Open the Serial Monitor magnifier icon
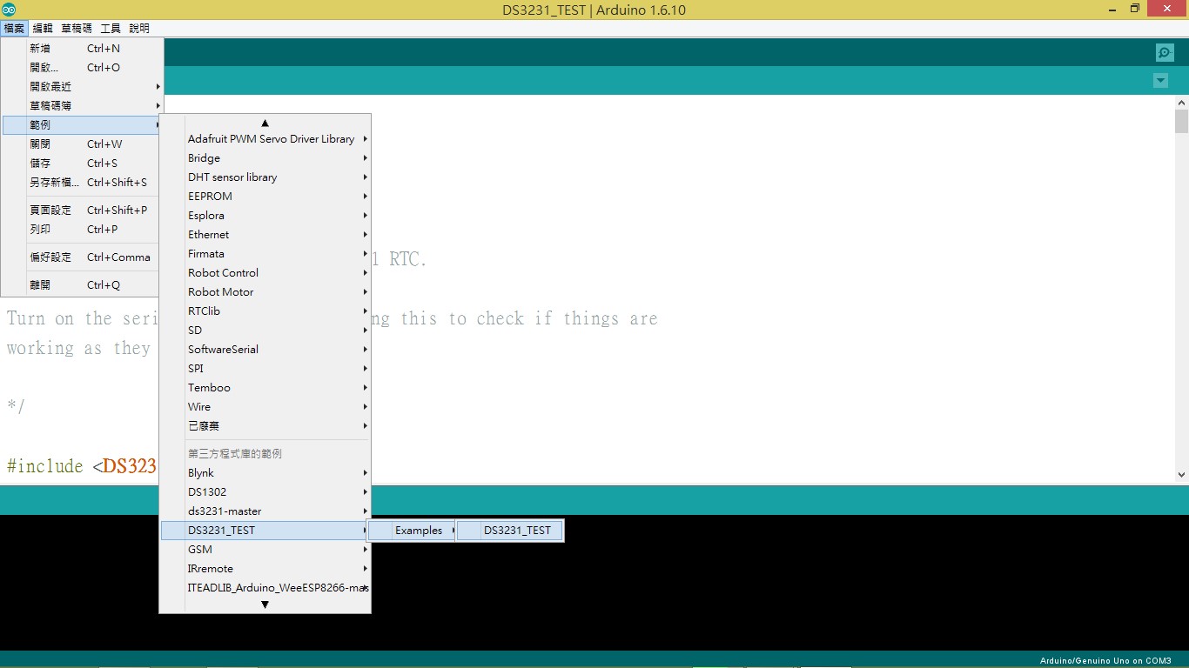The height and width of the screenshot is (668, 1189). (1165, 53)
